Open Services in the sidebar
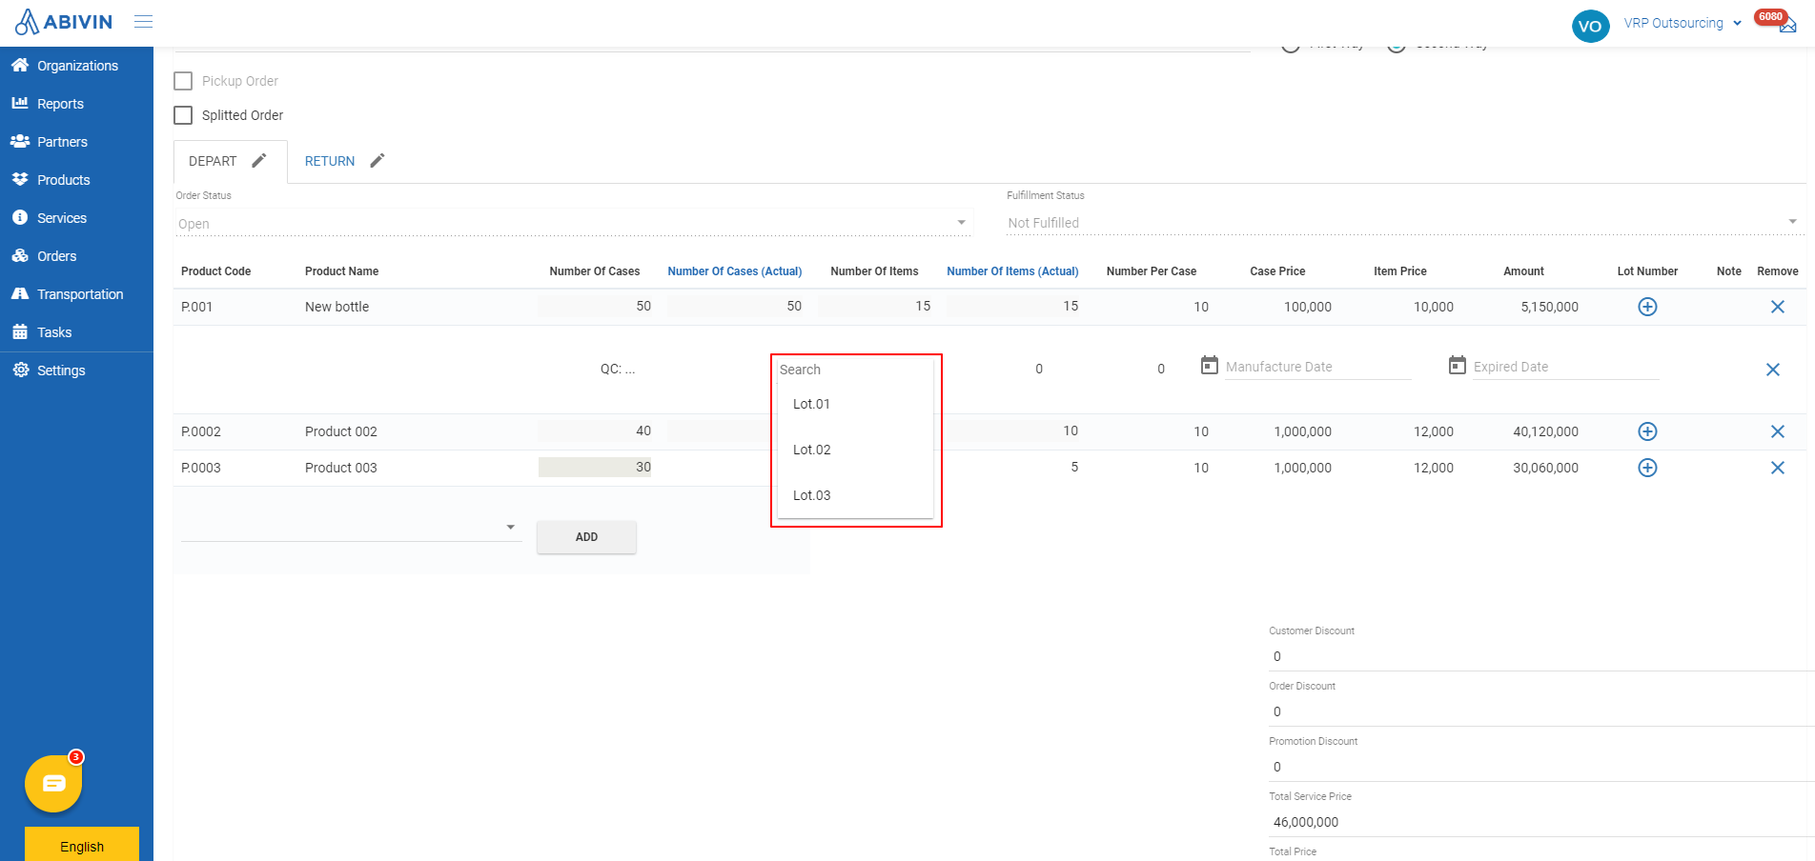 pyautogui.click(x=76, y=218)
